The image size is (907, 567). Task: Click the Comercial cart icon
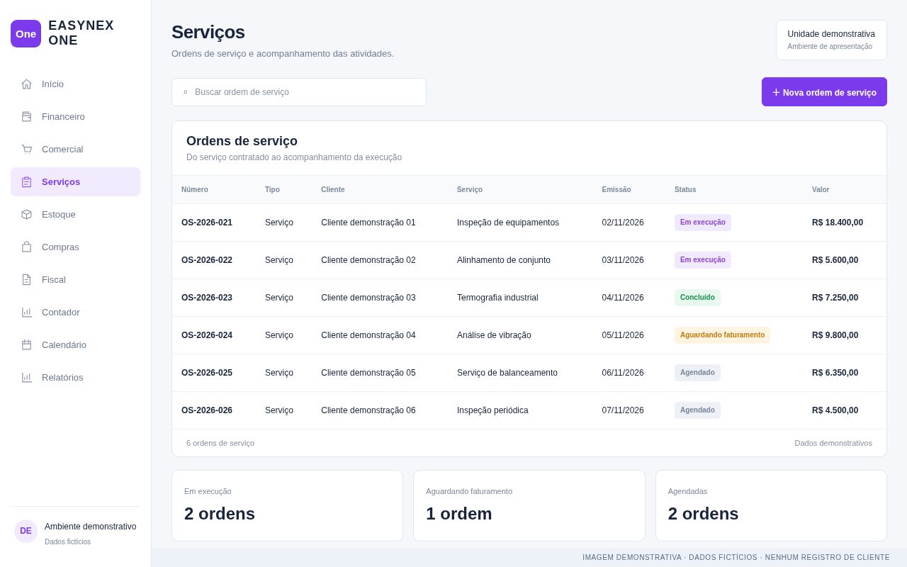[26, 149]
